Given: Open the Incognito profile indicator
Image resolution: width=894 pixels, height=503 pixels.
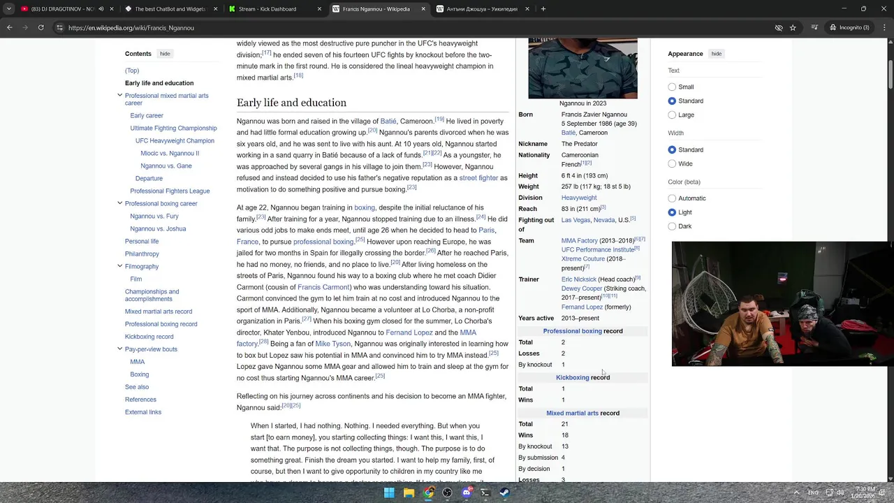Looking at the screenshot, I should (x=849, y=27).
